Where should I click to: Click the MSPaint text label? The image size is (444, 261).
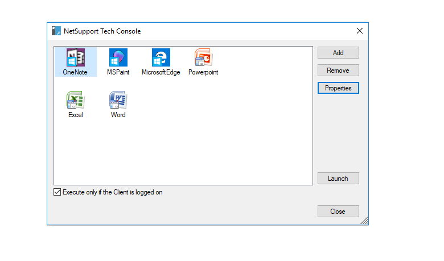(x=118, y=72)
